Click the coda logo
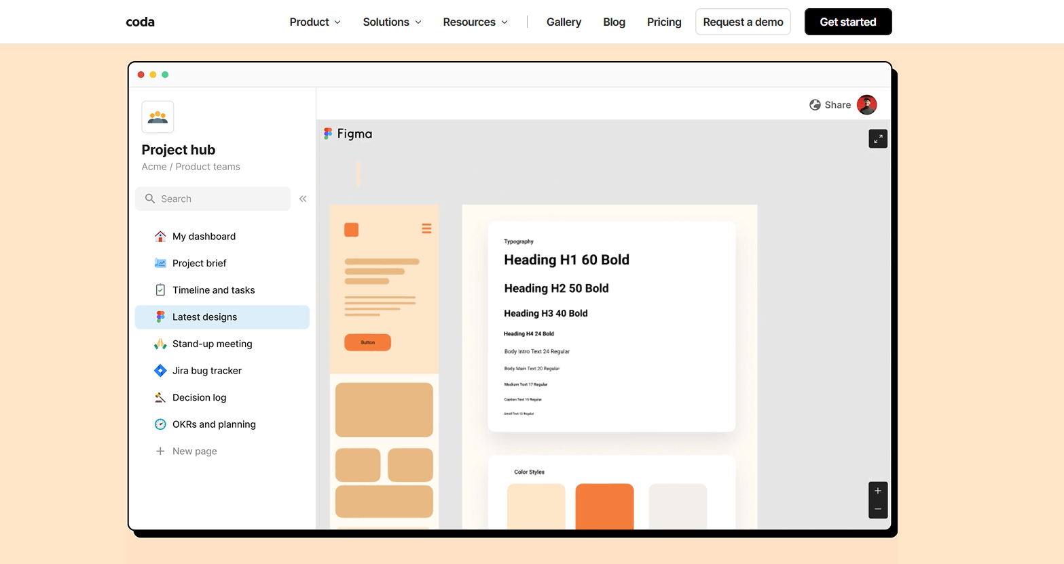The width and height of the screenshot is (1064, 564). tap(141, 22)
